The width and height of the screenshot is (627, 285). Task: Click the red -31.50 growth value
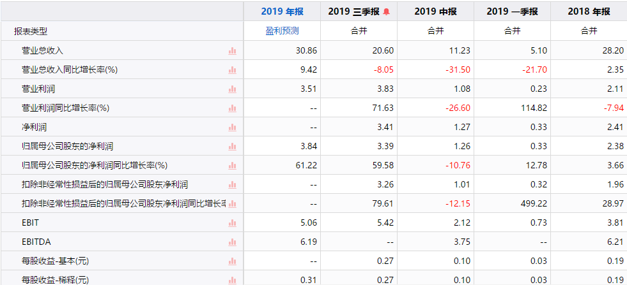point(458,70)
